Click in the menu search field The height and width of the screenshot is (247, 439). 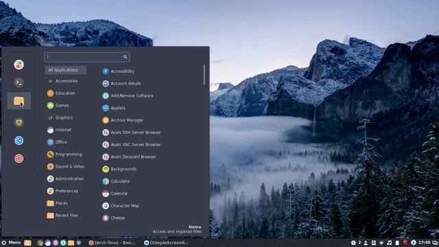(x=87, y=57)
